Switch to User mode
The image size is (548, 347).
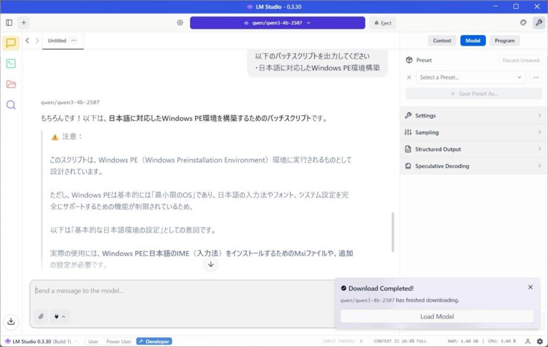93,341
